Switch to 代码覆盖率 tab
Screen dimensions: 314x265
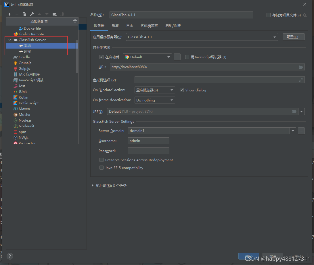(x=149, y=26)
